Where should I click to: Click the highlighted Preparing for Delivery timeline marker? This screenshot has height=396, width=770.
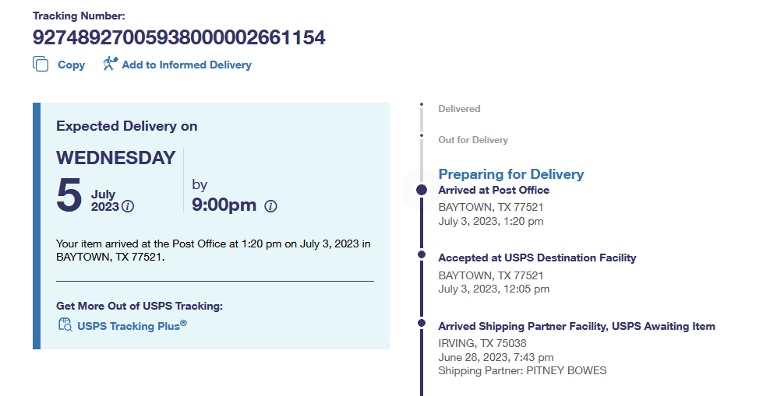tap(422, 190)
